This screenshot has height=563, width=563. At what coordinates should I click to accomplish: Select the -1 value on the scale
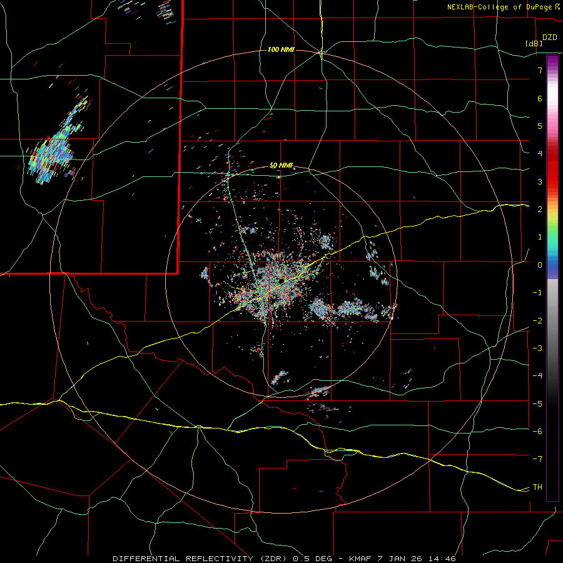537,293
